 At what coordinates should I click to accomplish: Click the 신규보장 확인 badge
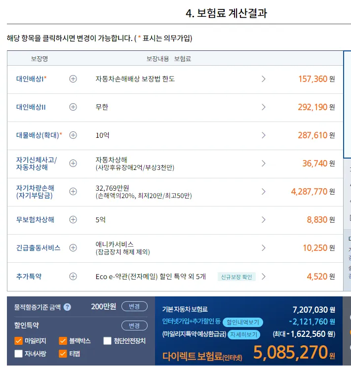[x=236, y=277]
